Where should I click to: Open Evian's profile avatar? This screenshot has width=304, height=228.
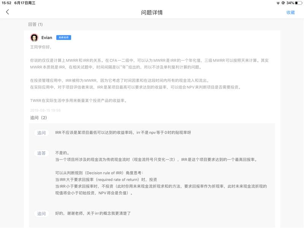(x=34, y=38)
